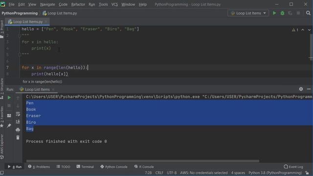Select the Loop List Items tab in Run panel
The image size is (313, 176).
click(x=37, y=89)
